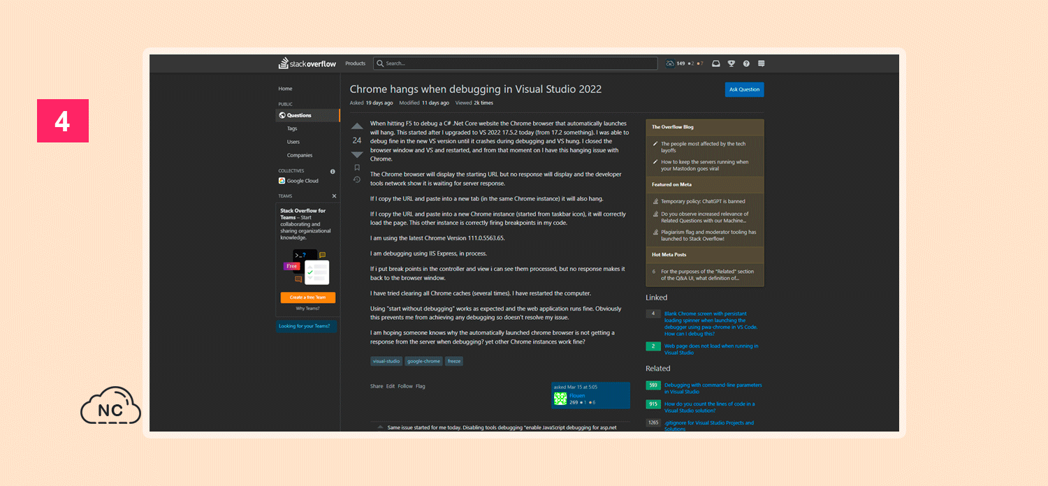Open related question about .gitignore for Visual Studio
Image resolution: width=1048 pixels, height=486 pixels.
pos(709,426)
